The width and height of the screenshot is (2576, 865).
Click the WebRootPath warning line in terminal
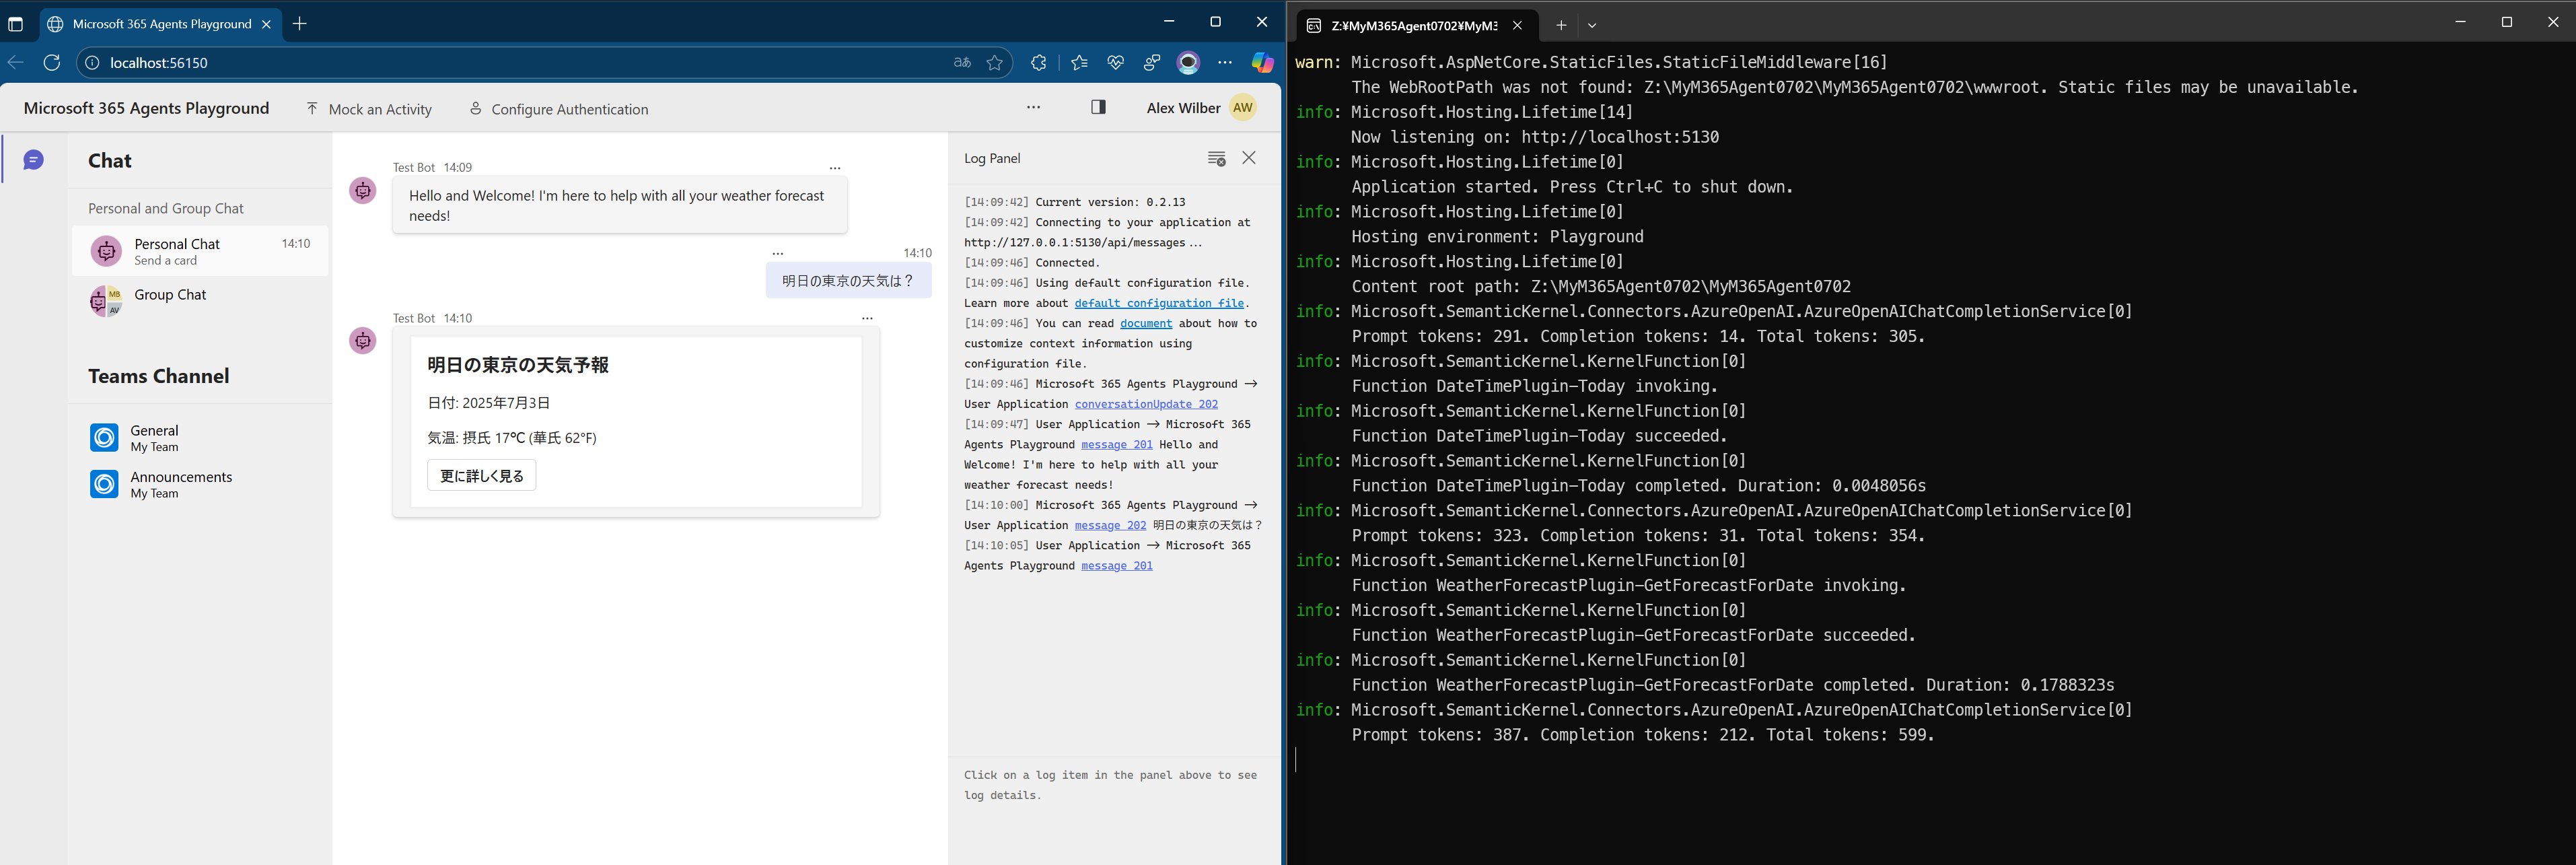1855,87
